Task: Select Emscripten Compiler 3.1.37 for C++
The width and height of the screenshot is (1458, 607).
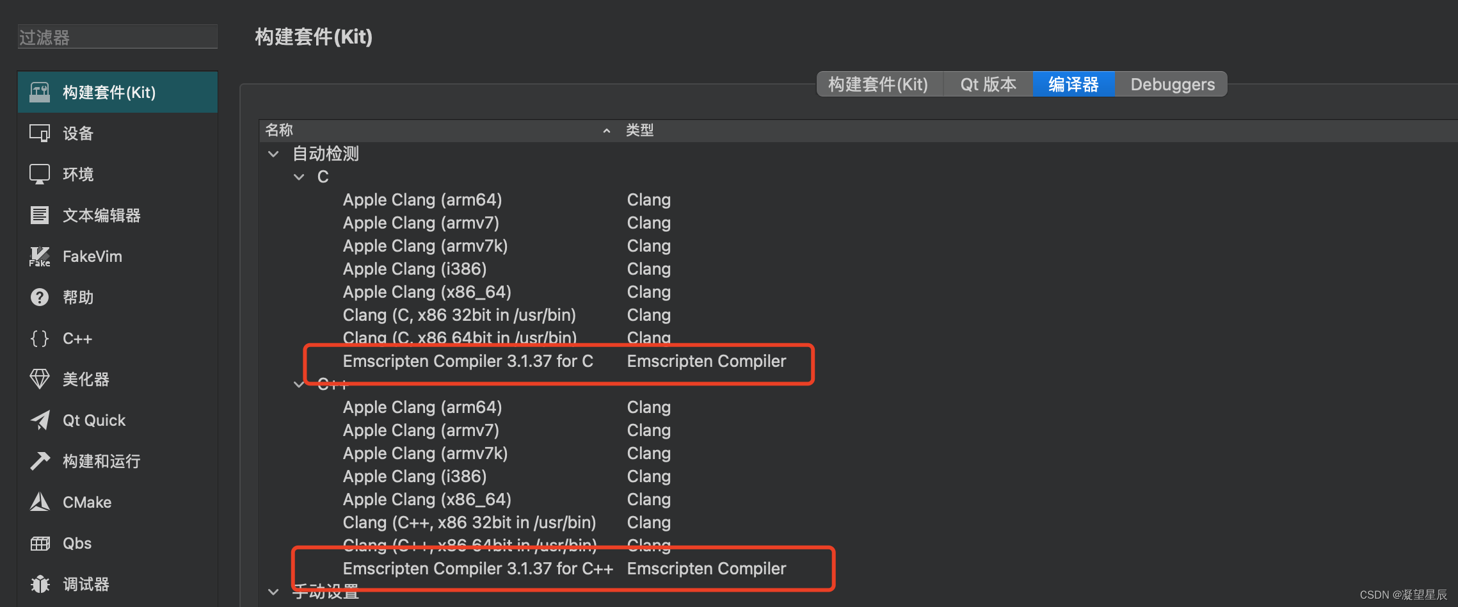Action: tap(477, 569)
